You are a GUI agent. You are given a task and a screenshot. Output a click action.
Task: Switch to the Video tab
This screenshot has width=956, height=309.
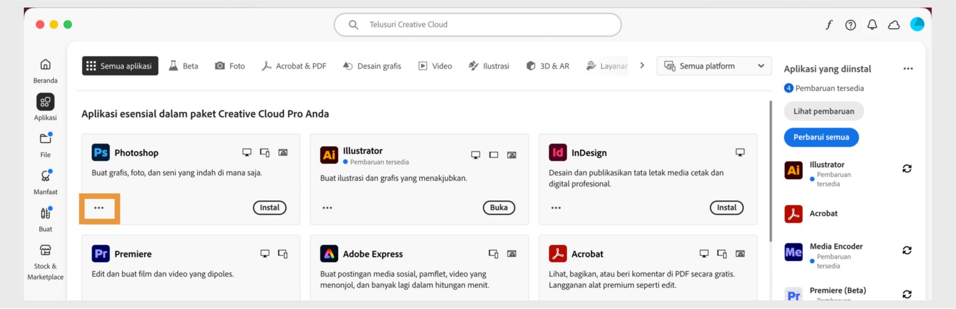(435, 66)
